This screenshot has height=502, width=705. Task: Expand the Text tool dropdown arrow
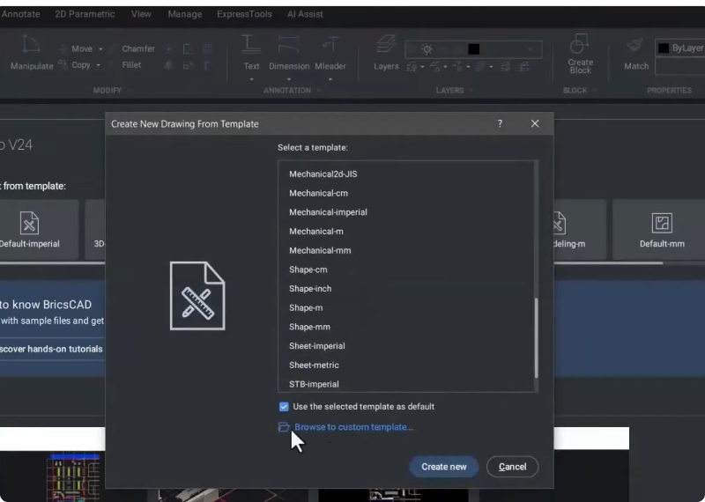coord(251,79)
